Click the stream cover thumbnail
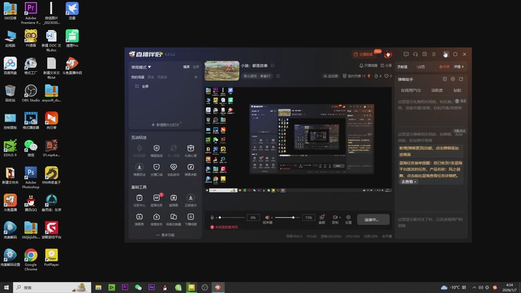Screen dimensions: 521x293 [x=221, y=71]
